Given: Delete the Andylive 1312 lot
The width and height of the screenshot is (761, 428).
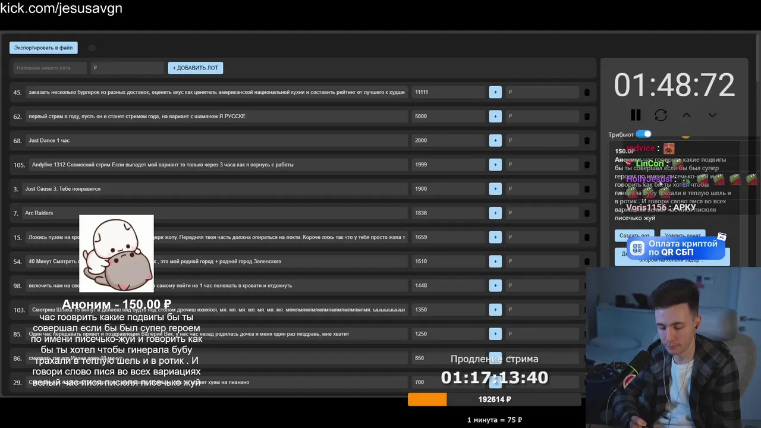Looking at the screenshot, I should coord(587,165).
